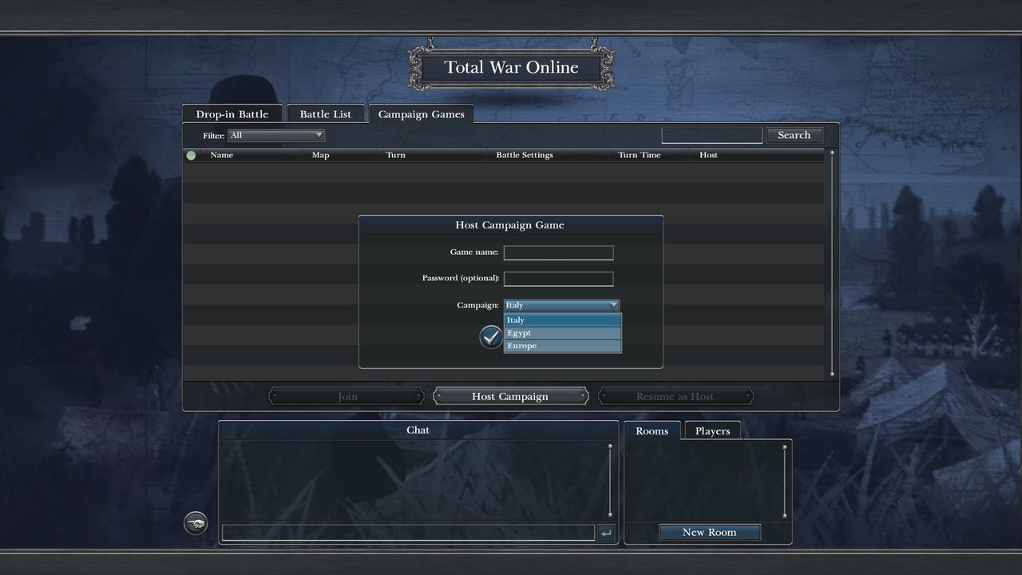Click the Search button
This screenshot has height=575, width=1022.
794,135
